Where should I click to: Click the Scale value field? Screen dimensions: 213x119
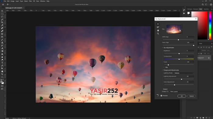pos(190,62)
